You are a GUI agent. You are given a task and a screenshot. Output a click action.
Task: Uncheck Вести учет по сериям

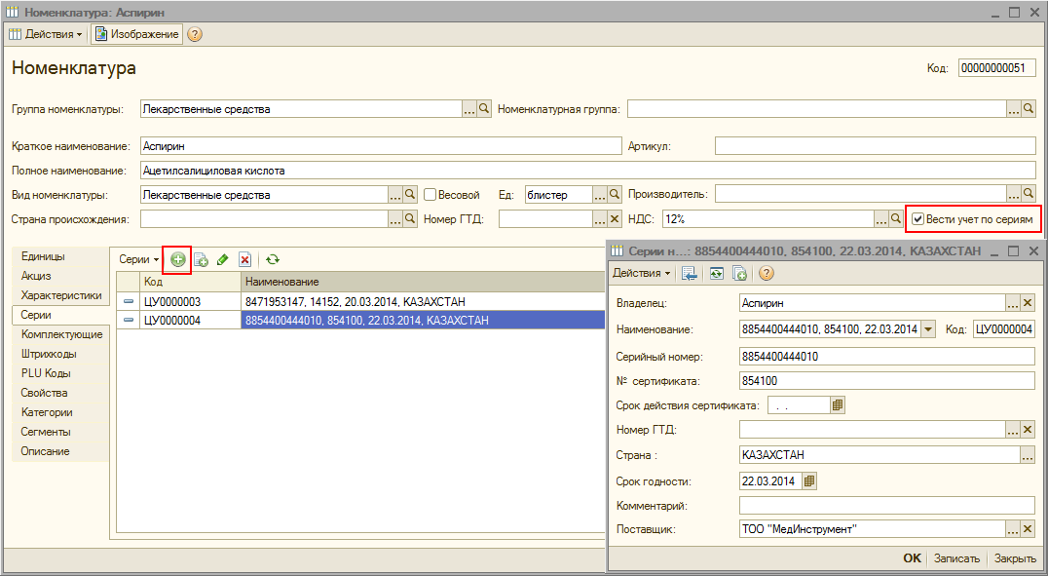coord(917,219)
